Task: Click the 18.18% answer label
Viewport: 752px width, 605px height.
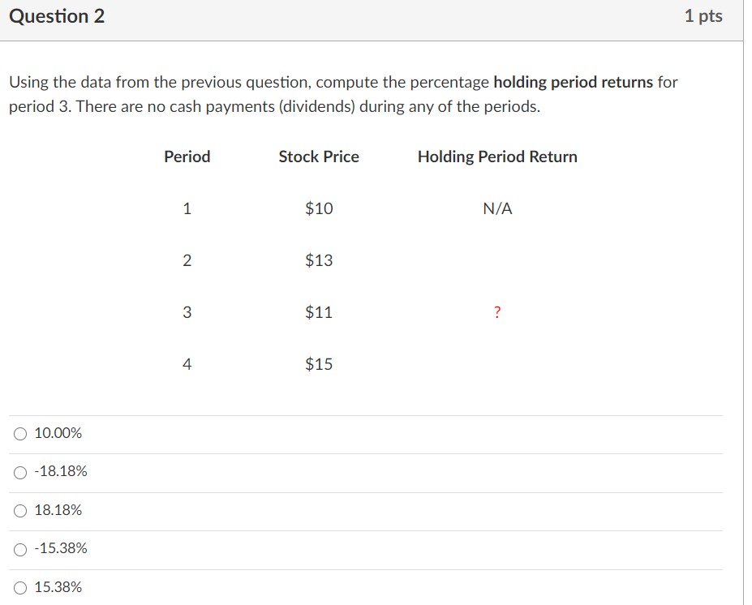Action: click(58, 510)
